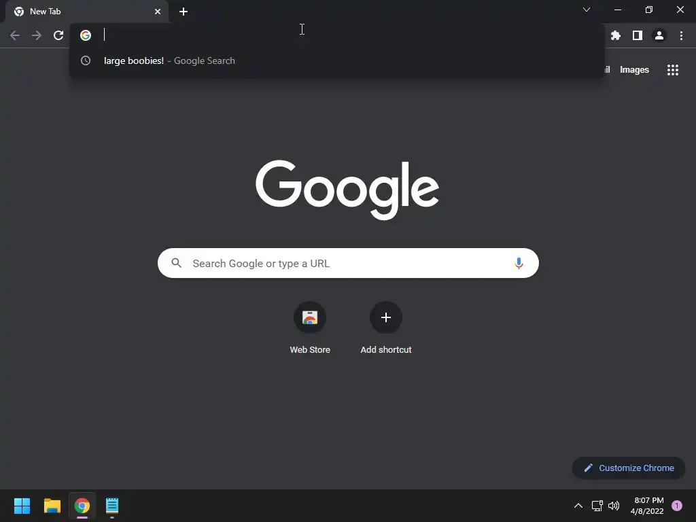Image resolution: width=696 pixels, height=522 pixels.
Task: Open a new tab with the plus button
Action: tap(184, 12)
